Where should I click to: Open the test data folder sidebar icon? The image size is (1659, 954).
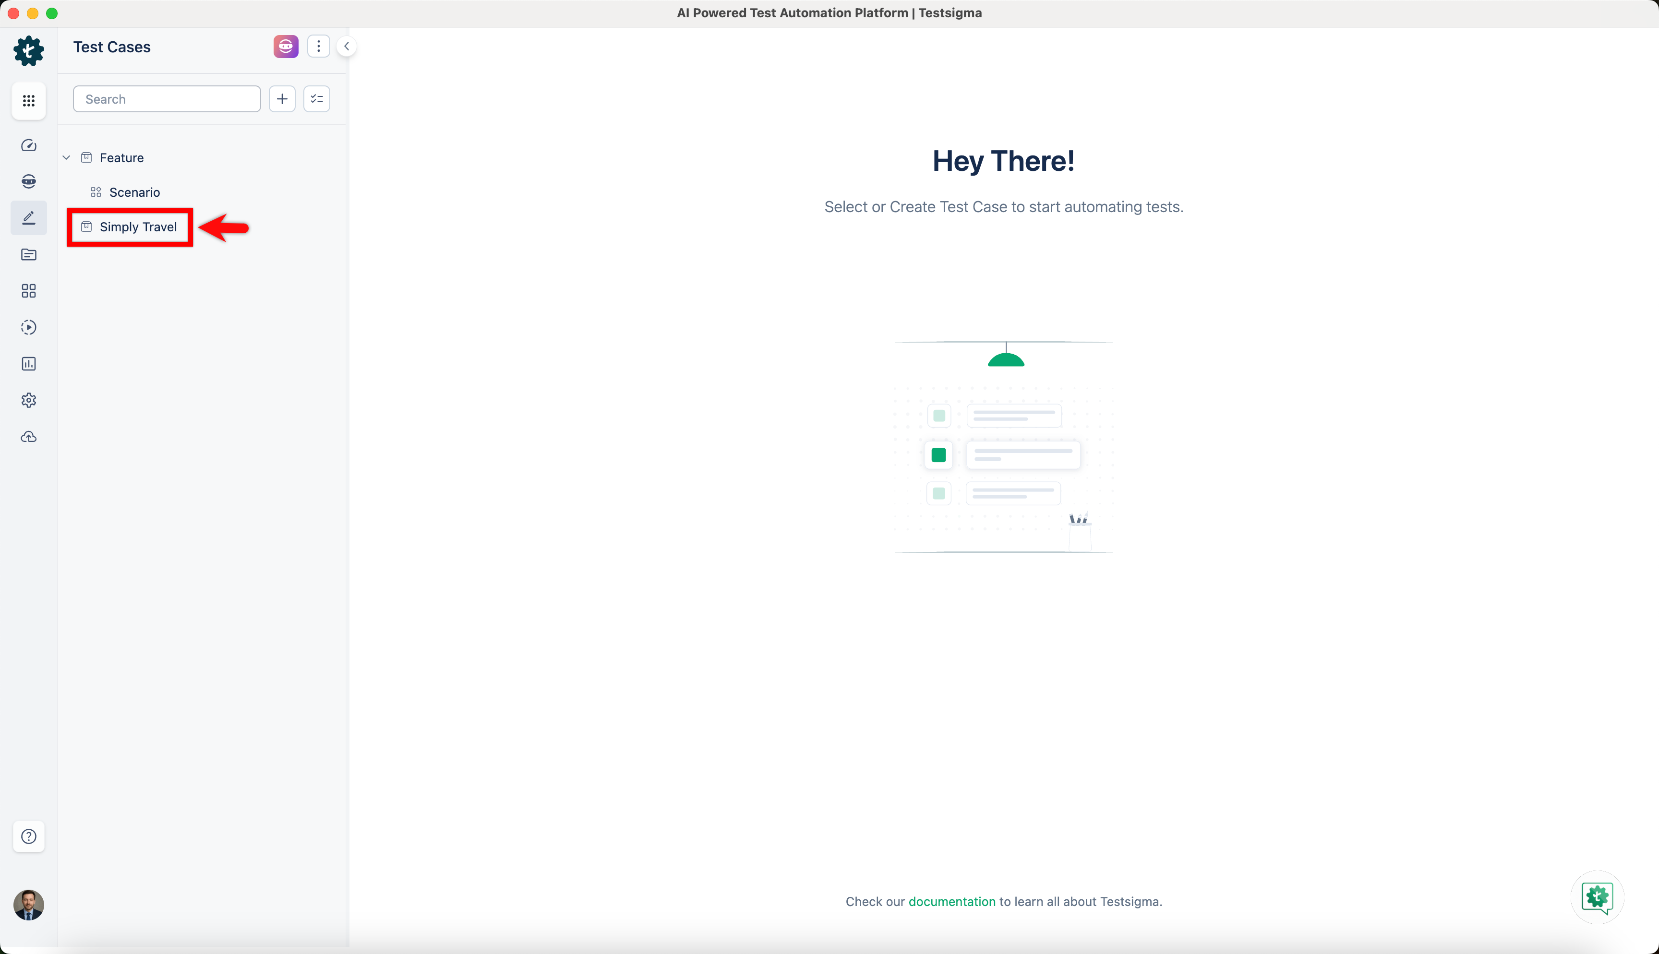(x=28, y=254)
